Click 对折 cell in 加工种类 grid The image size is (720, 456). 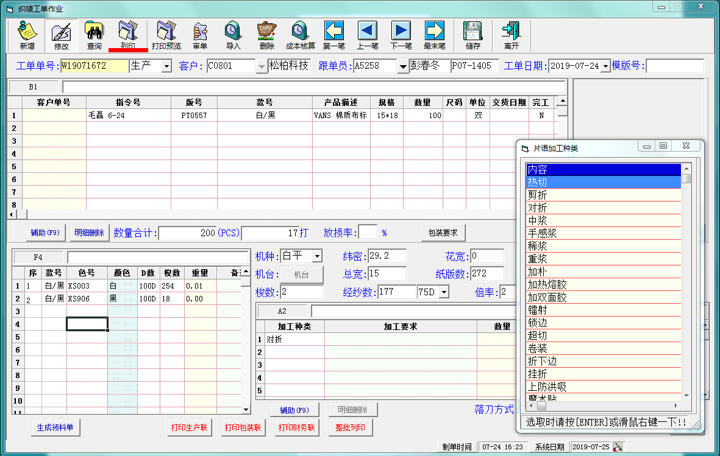pyautogui.click(x=294, y=340)
